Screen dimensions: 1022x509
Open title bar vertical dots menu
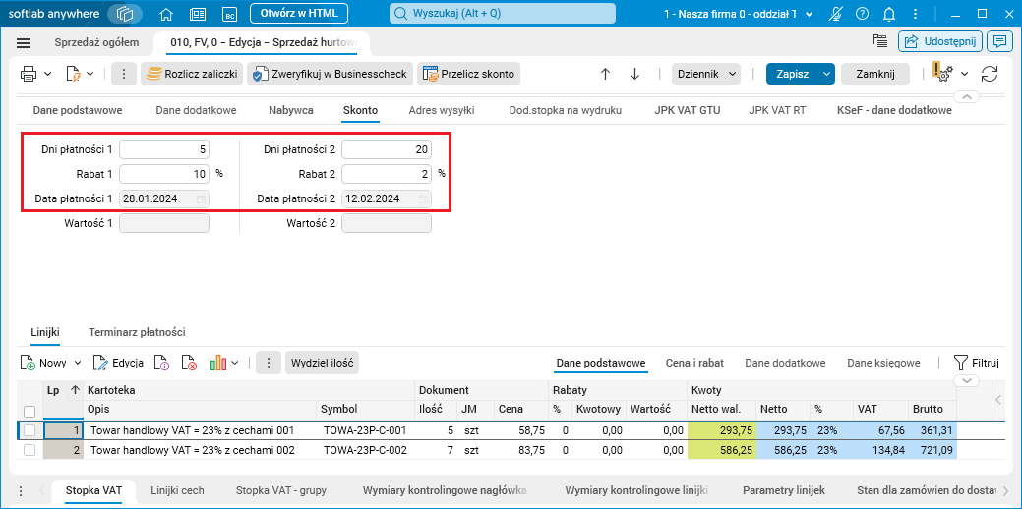(x=915, y=14)
